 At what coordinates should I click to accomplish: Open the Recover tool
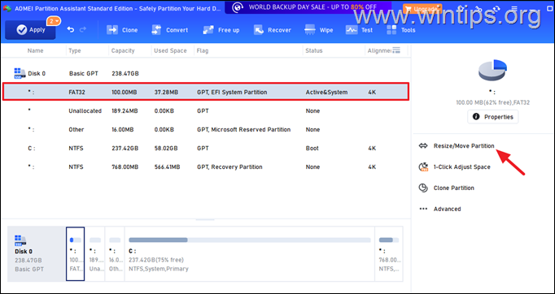tap(272, 30)
